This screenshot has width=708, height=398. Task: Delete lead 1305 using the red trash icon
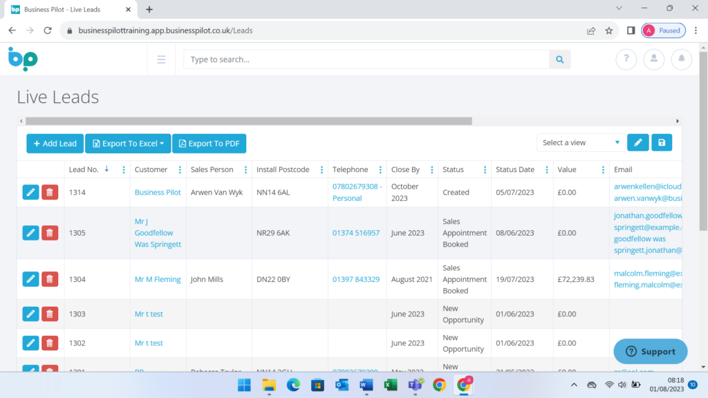pyautogui.click(x=50, y=233)
